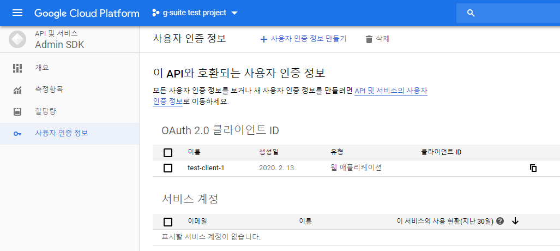Focus the top search input field
This screenshot has height=251, width=560.
click(508, 13)
